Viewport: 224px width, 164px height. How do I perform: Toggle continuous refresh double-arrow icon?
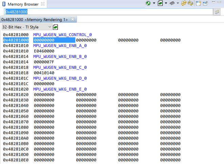(x=184, y=3)
